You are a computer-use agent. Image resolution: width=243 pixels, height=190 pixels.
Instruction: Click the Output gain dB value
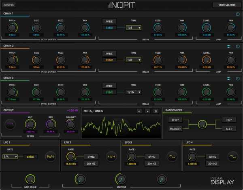coord(72,111)
